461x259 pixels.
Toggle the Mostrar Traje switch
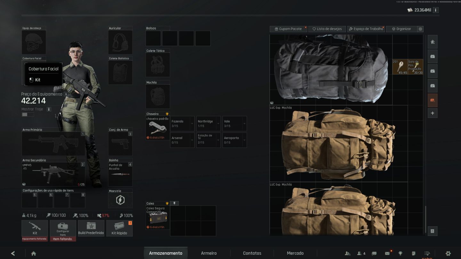tap(28, 114)
